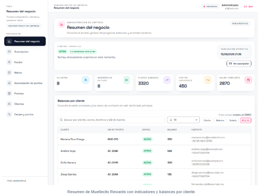Select the Mariana Rios Ortega row name
The width and height of the screenshot is (258, 196).
[73, 139]
